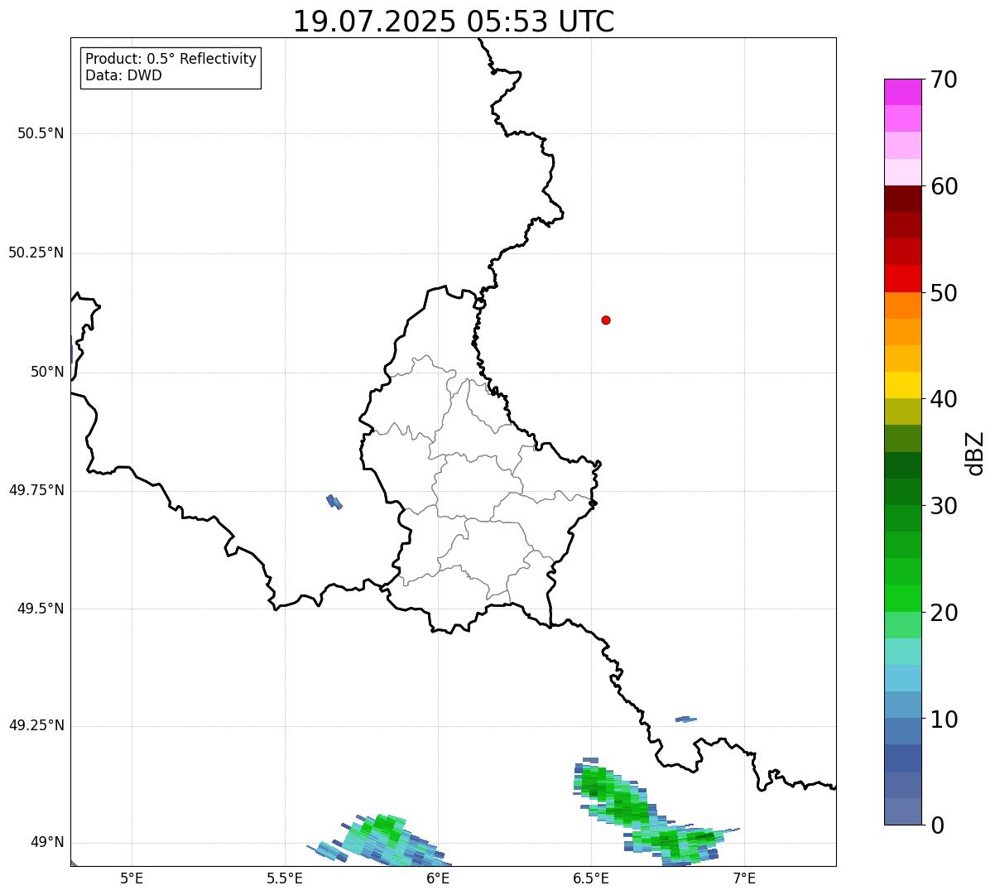
Task: Click the colorbar tick label 0
Action: coord(937,825)
